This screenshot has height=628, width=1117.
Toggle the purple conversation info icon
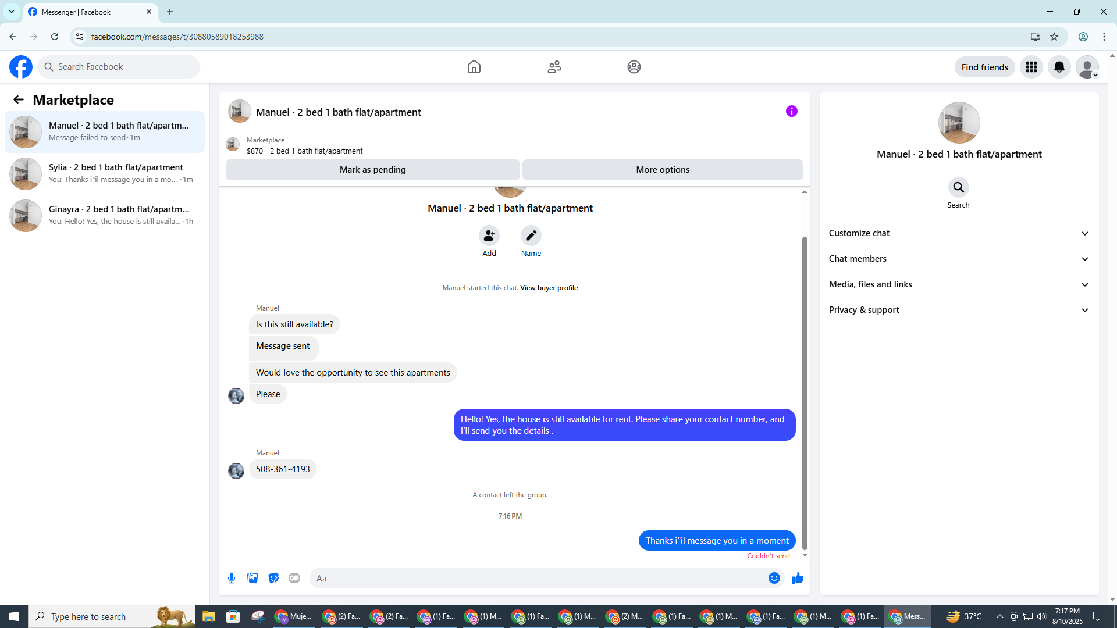791,111
